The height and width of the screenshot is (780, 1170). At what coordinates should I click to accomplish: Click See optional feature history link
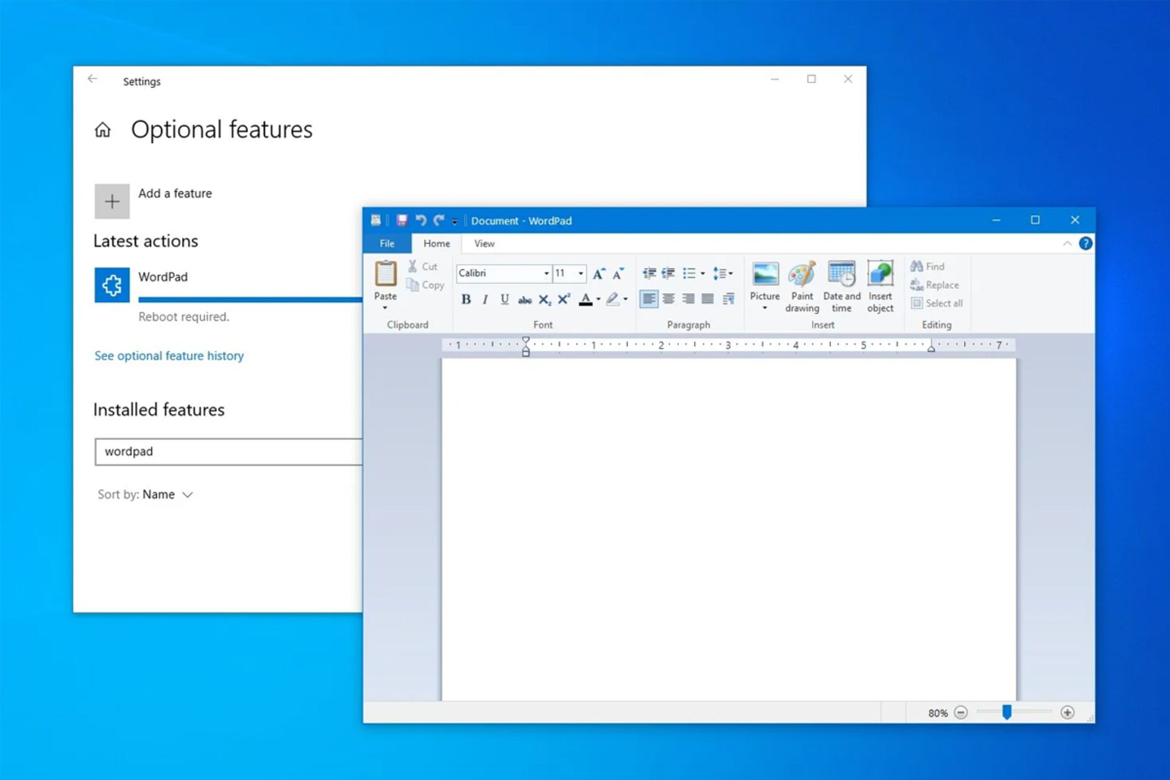click(170, 355)
